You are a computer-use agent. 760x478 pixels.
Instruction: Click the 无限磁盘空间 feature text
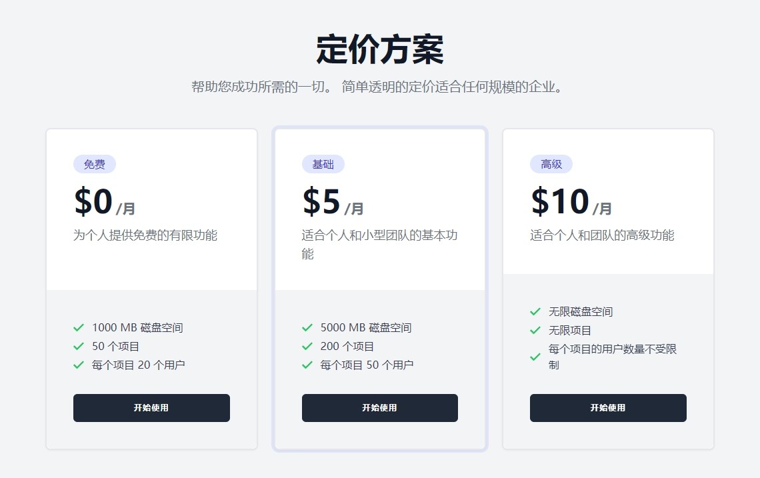(581, 312)
